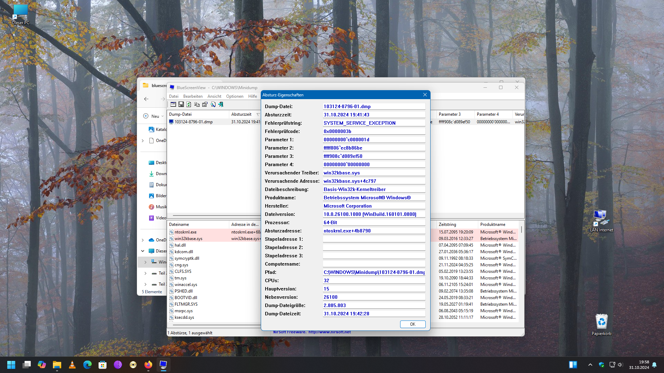Open Firefox from the taskbar

[x=148, y=365]
